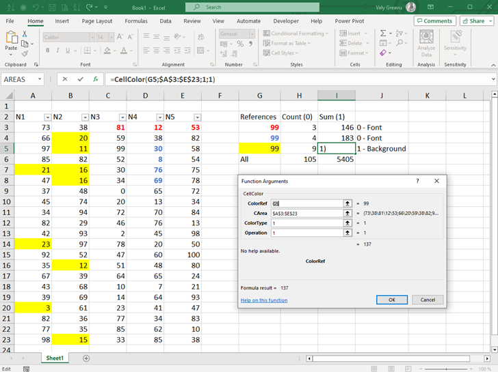Open the N1 column filter dropdown
The height and width of the screenshot is (372, 498).
(x=47, y=117)
